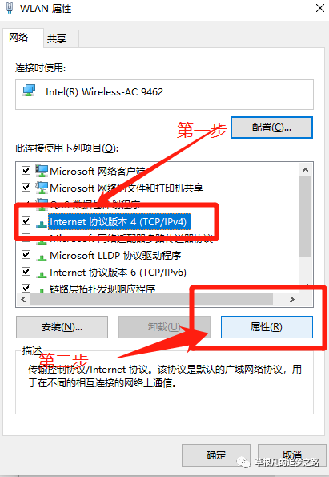Click the 配置(C)... button
This screenshot has width=329, height=477.
click(x=271, y=127)
